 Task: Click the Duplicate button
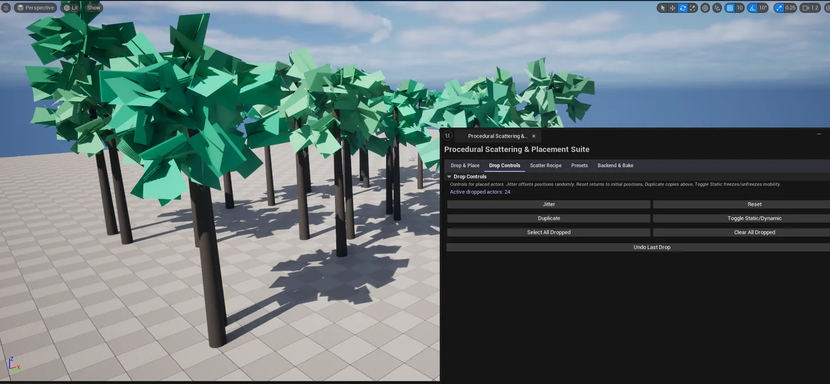[x=549, y=219]
